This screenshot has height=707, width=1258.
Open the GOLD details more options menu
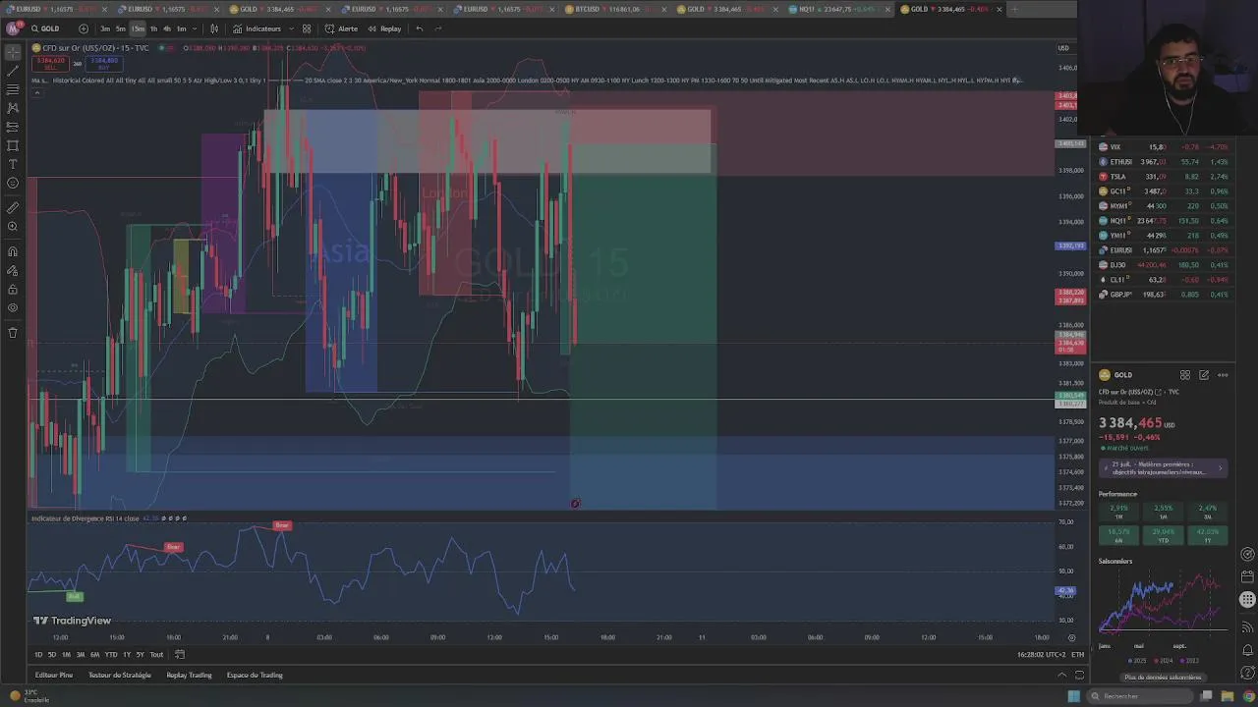click(1223, 375)
